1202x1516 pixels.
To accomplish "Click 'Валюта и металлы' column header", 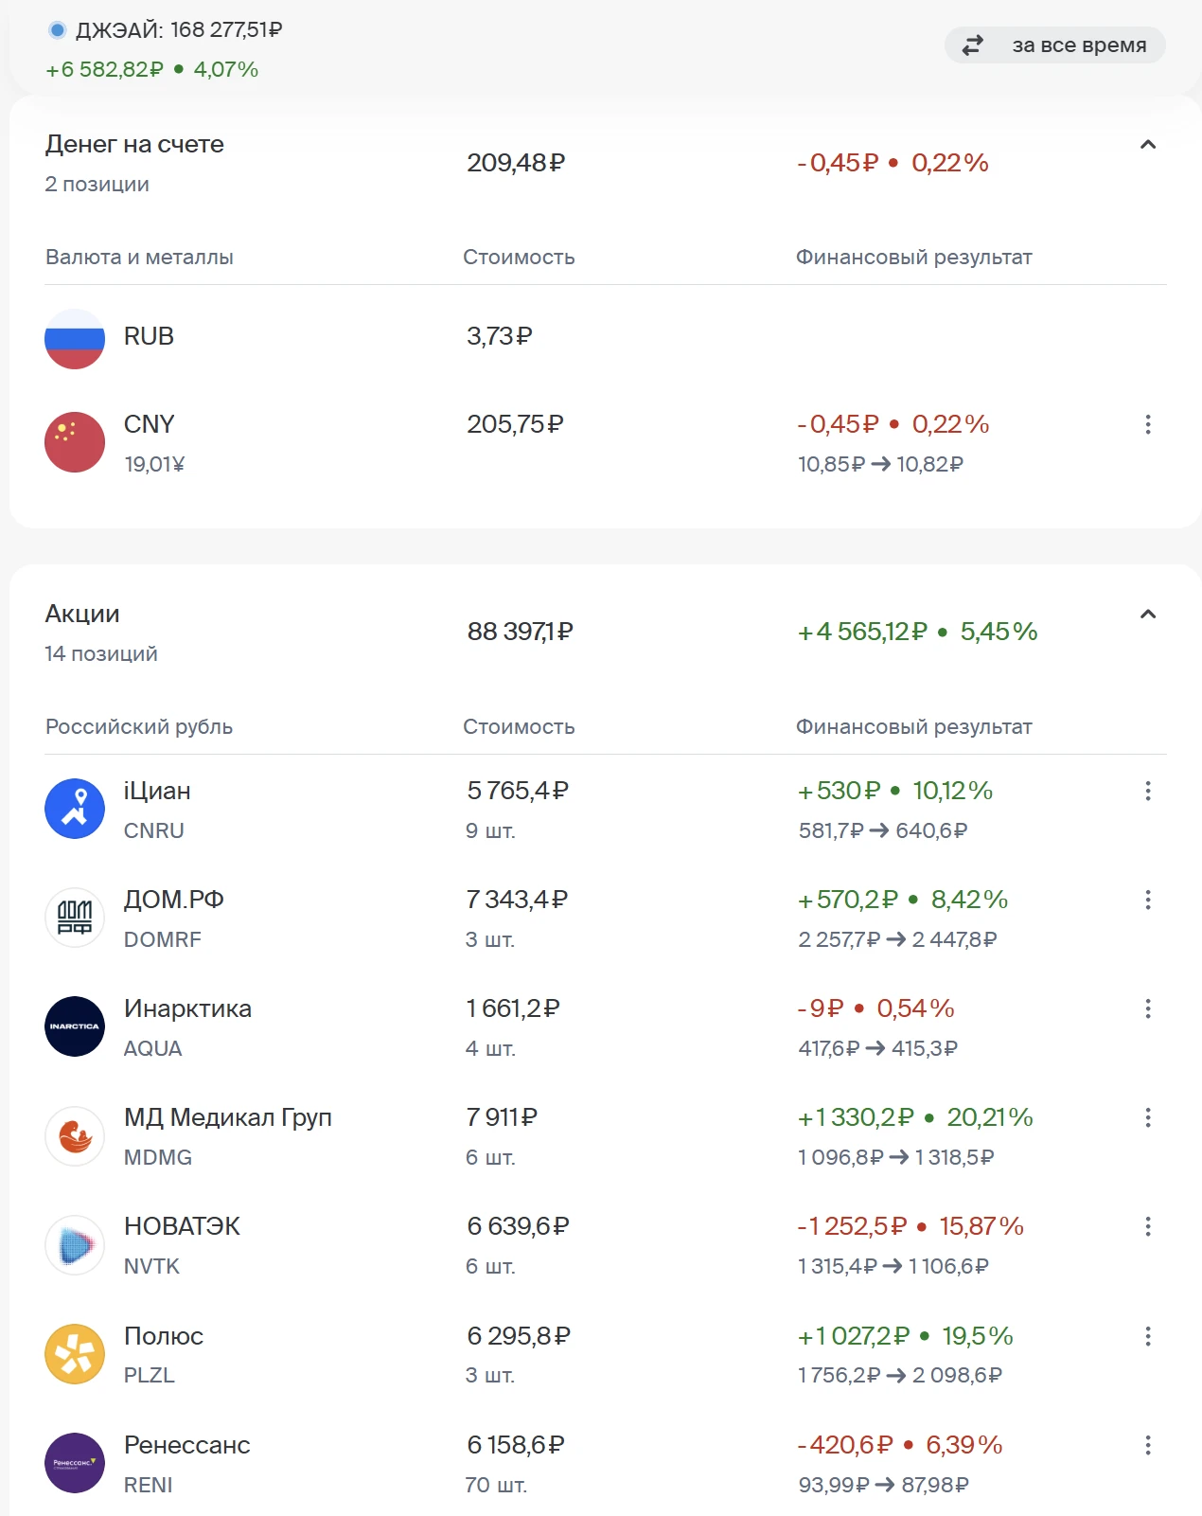I will 139,258.
